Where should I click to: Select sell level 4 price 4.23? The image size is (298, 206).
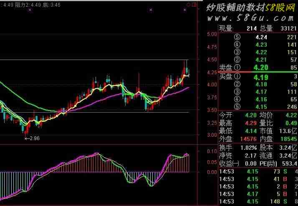[261, 45]
